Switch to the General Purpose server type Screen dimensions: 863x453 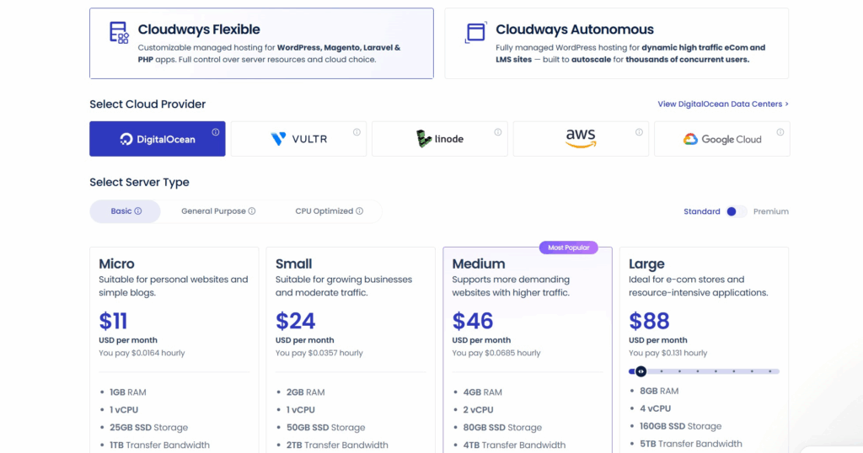[213, 211]
